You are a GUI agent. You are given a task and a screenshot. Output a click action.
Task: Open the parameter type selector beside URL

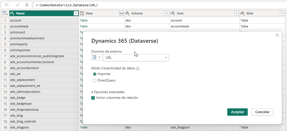tap(97, 57)
